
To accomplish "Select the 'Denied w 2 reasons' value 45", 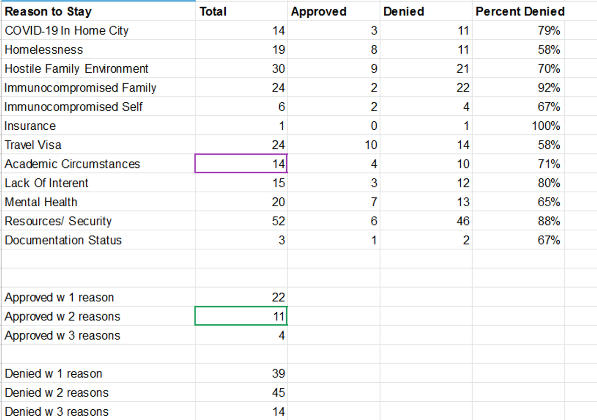I will (241, 393).
